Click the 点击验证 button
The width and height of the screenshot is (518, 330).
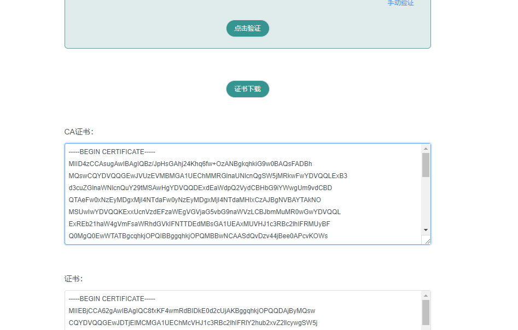point(247,28)
